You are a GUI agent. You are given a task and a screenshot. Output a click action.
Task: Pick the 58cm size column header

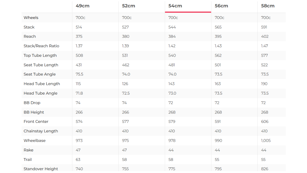point(268,6)
